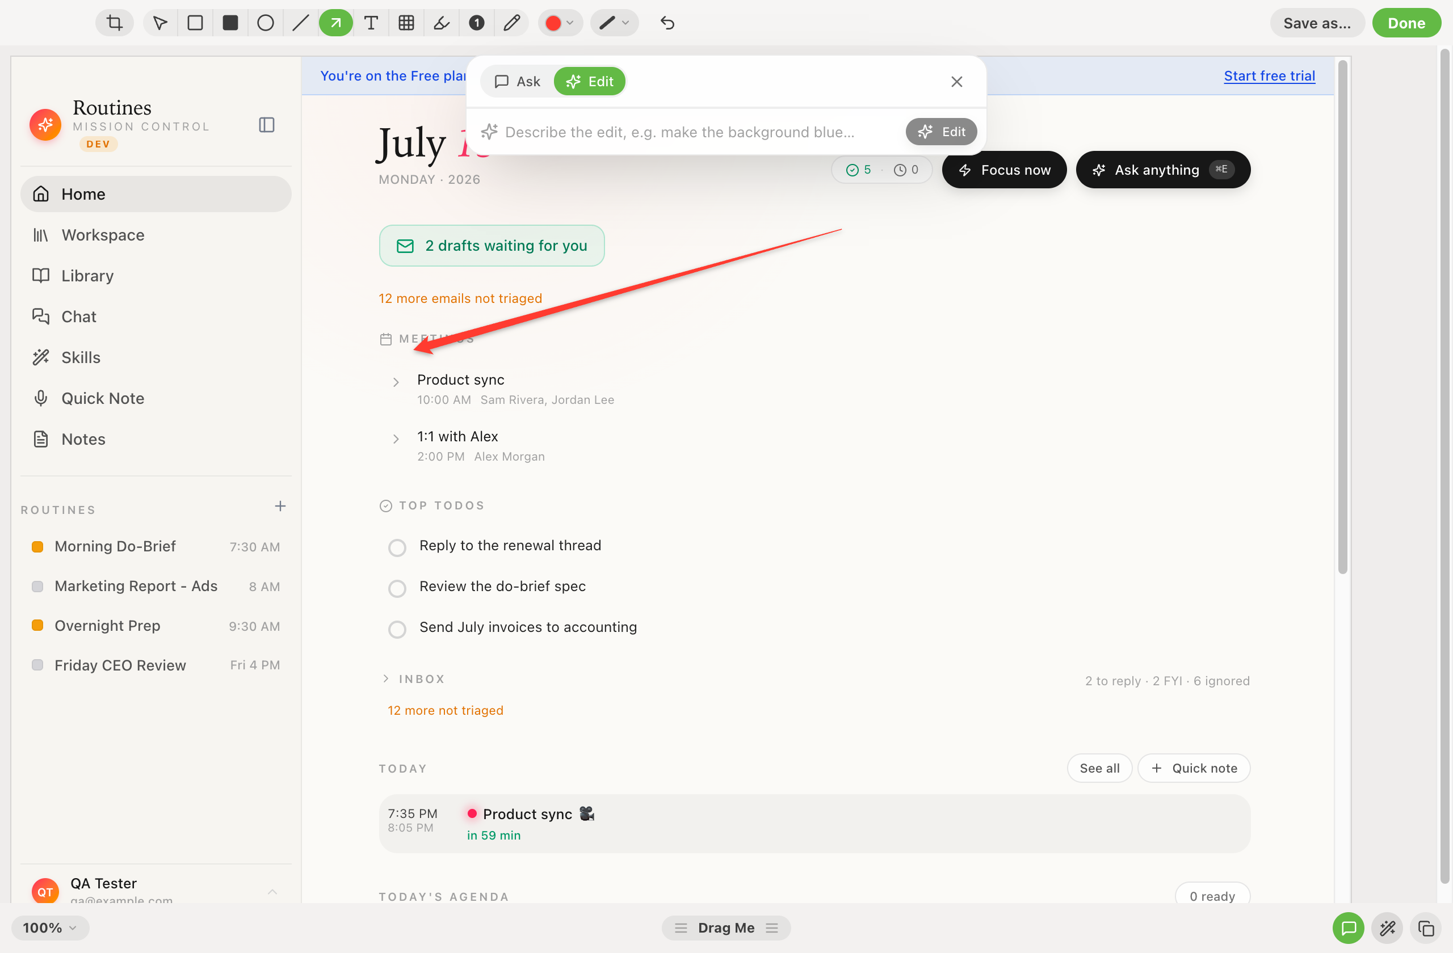Click the pending clock count 0
The image size is (1453, 953).
point(906,170)
